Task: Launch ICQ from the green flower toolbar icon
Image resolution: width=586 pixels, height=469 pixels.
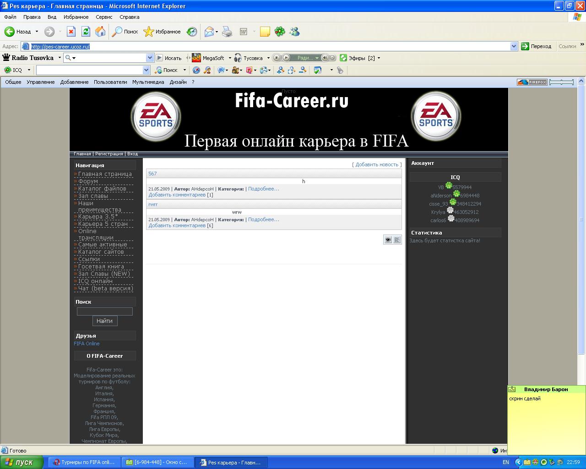Action: 280,32
